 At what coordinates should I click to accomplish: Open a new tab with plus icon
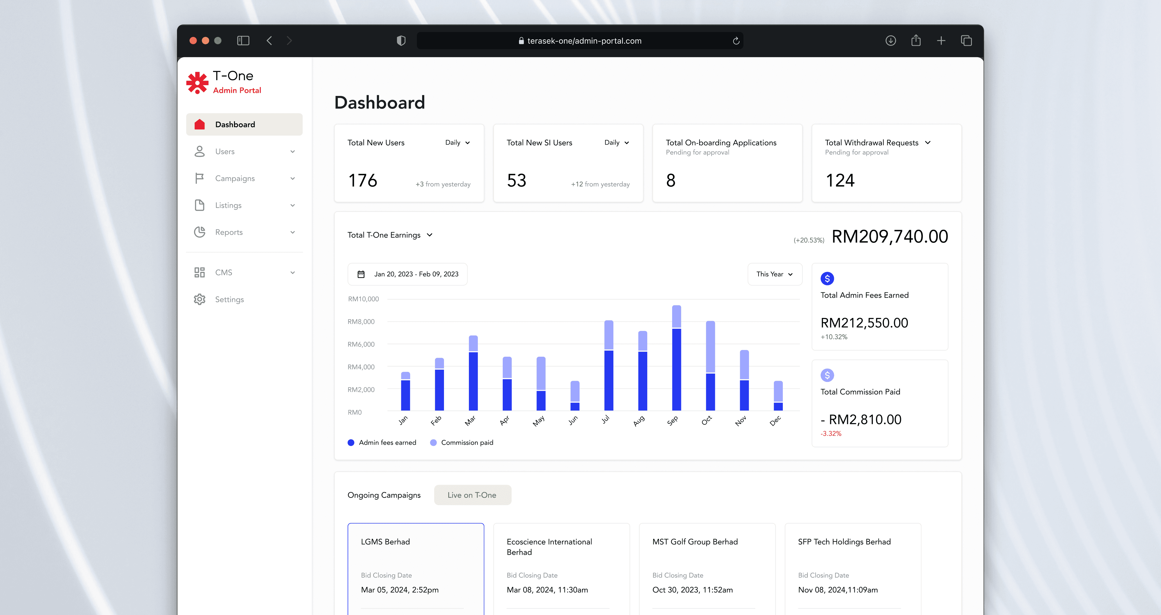point(941,41)
